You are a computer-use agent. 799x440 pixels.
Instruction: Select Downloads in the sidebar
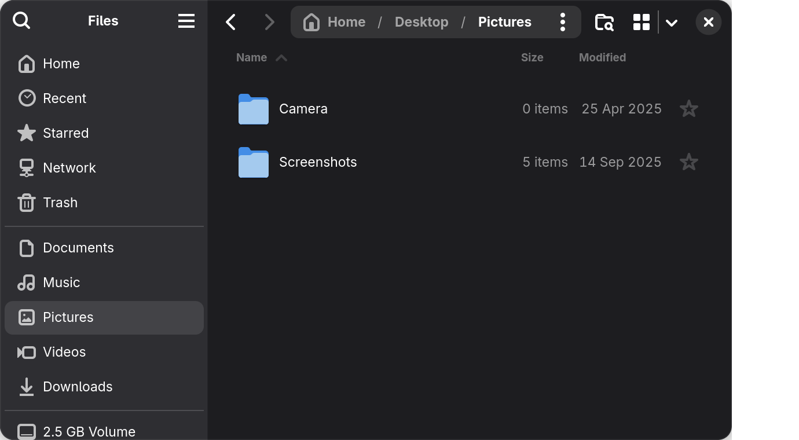pyautogui.click(x=78, y=387)
